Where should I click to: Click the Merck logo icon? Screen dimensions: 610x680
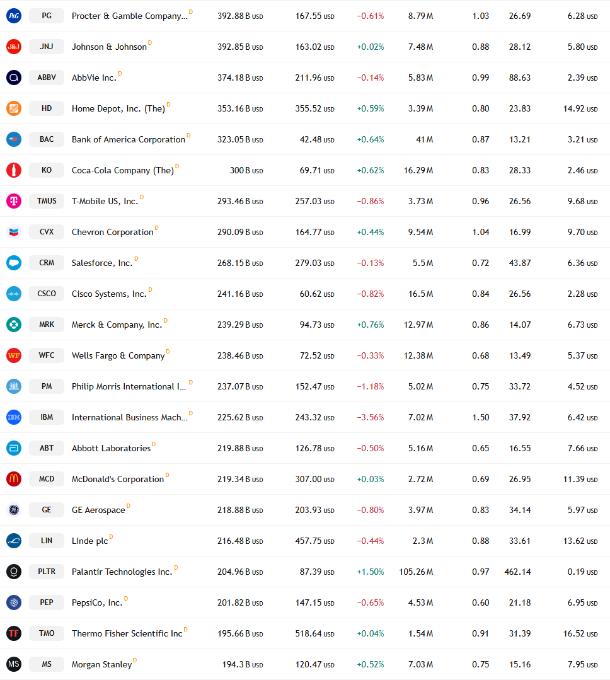[x=14, y=325]
